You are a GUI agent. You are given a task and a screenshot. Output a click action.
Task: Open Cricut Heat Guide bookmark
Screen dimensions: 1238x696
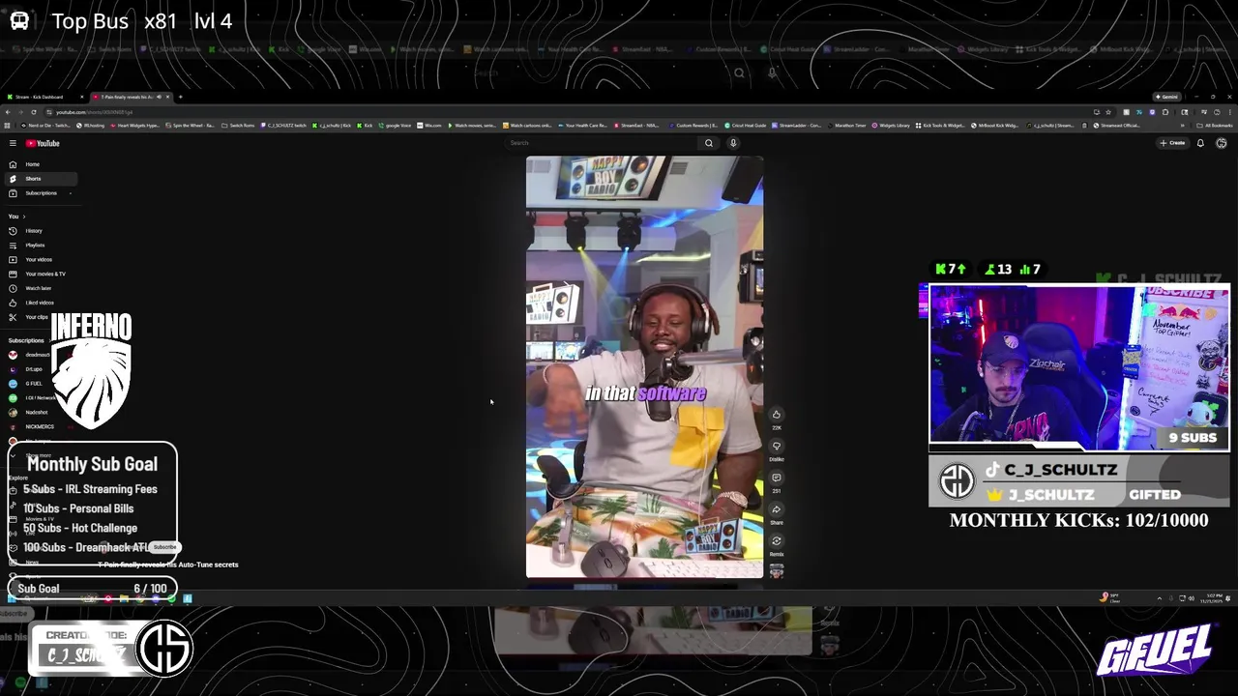click(x=746, y=126)
